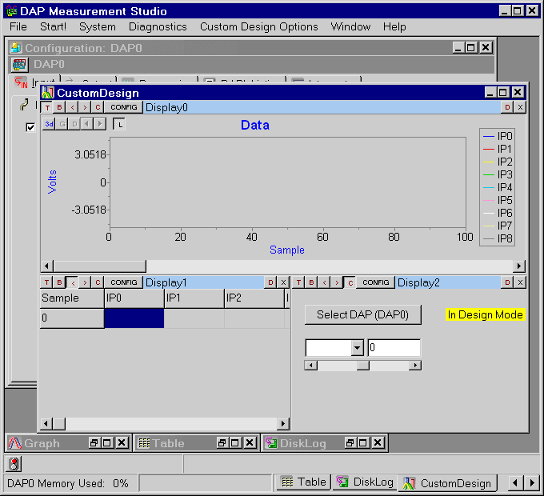544x496 pixels.
Task: Open CONFIG for Display1
Action: pos(123,282)
